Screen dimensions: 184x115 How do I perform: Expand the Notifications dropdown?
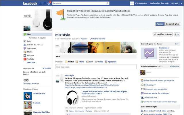(x=155, y=85)
